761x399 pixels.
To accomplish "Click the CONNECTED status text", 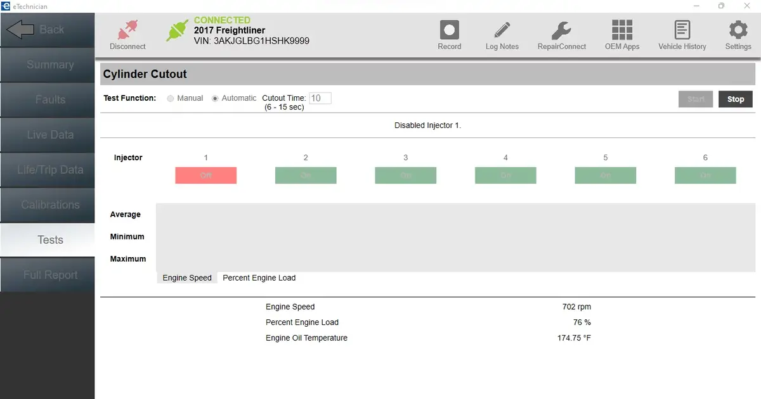I will coord(222,20).
